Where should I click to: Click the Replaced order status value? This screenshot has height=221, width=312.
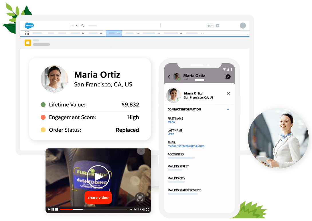(x=127, y=130)
